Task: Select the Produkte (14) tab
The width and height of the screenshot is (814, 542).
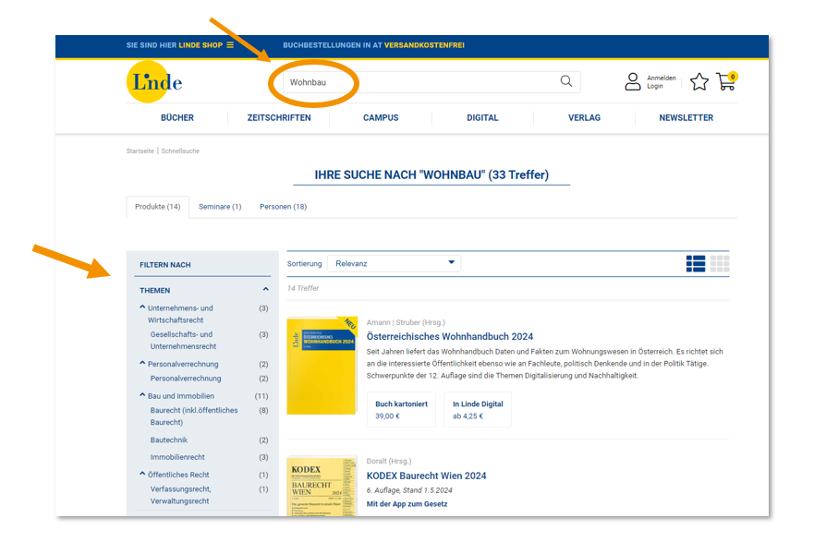Action: pyautogui.click(x=158, y=207)
